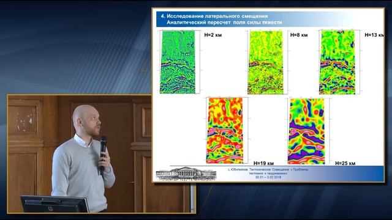Image resolution: width=392 pixels, height=220 pixels.
Task: Click the 'H=8 км' label
Action: pos(299,35)
